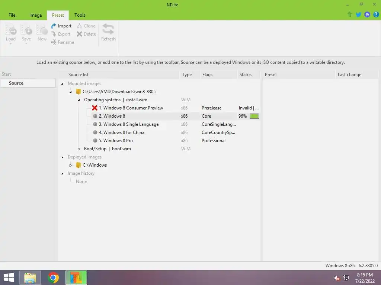Open the Windows Start button
This screenshot has width=381, height=285.
click(x=9, y=278)
